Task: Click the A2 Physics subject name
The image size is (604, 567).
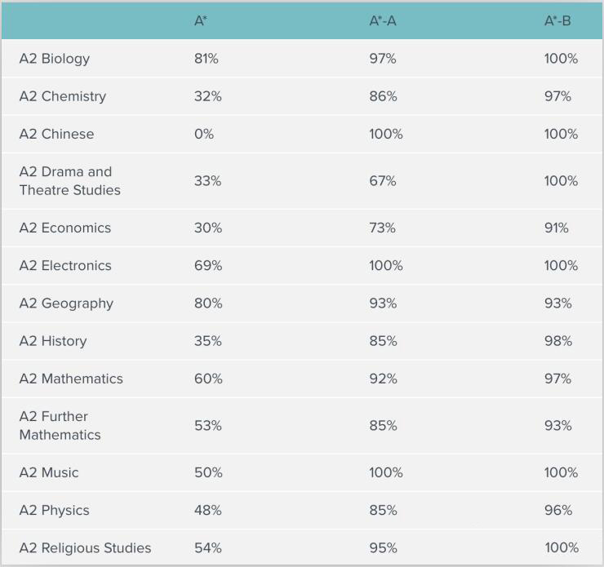Action: pos(55,510)
